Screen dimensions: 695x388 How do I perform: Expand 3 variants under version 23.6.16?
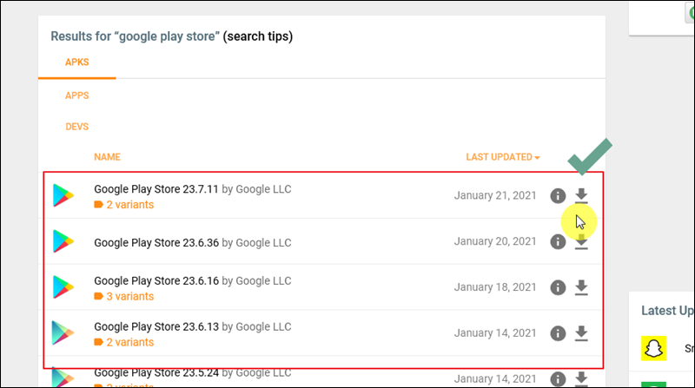[x=124, y=296]
